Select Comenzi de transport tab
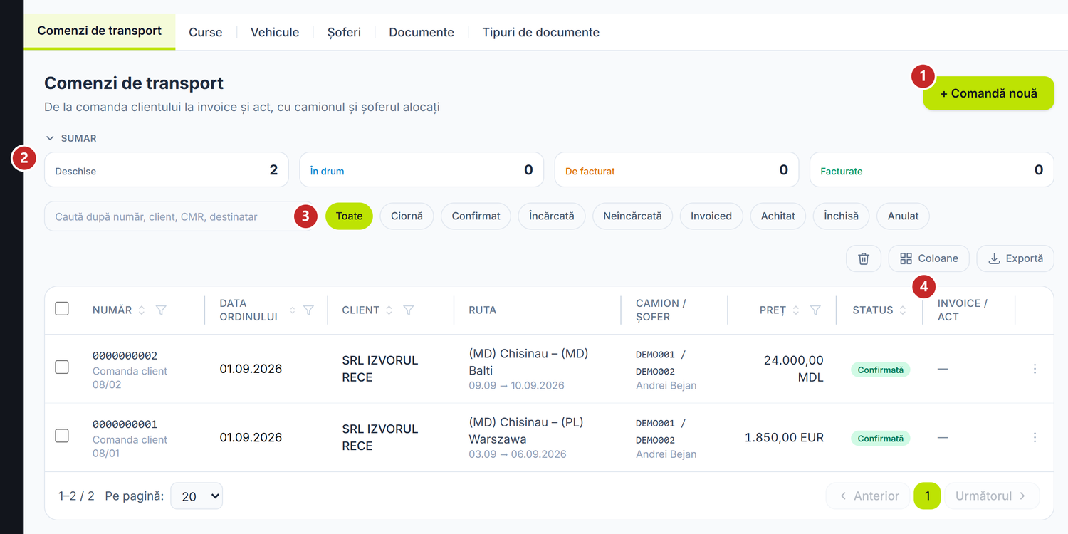The image size is (1068, 534). click(x=100, y=31)
